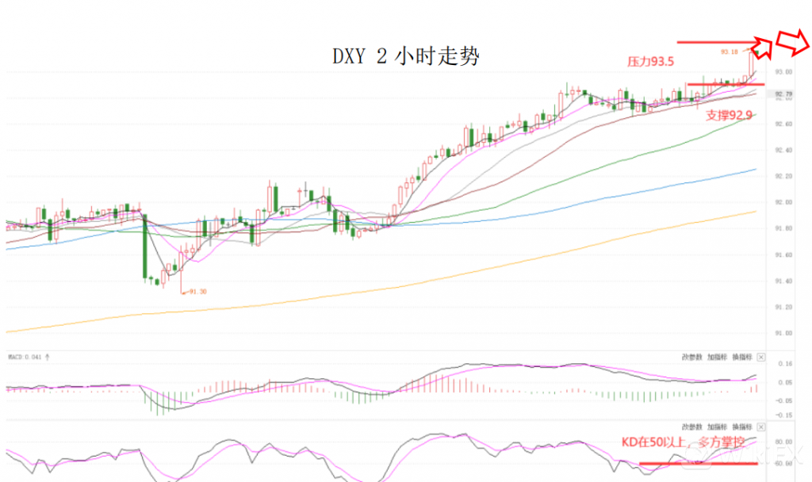Select the DXY 2 小时走势 chart title

point(405,57)
